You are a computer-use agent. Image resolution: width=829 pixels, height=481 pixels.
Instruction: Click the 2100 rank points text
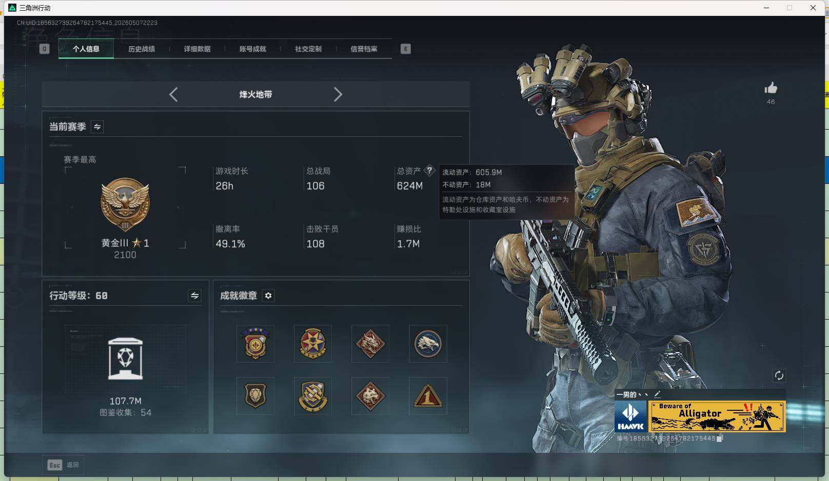pyautogui.click(x=125, y=255)
